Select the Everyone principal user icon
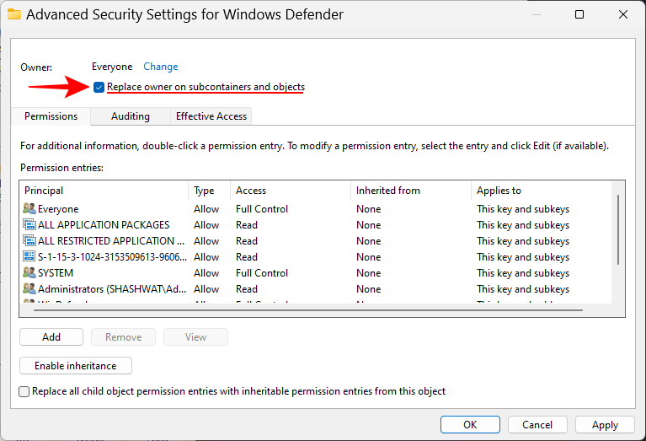 tap(29, 209)
